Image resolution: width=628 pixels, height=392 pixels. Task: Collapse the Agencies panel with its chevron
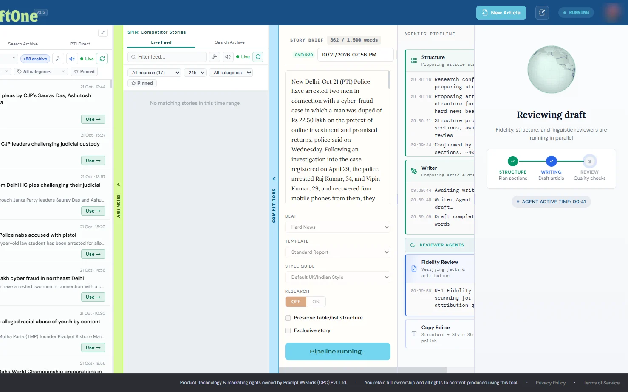tap(118, 184)
